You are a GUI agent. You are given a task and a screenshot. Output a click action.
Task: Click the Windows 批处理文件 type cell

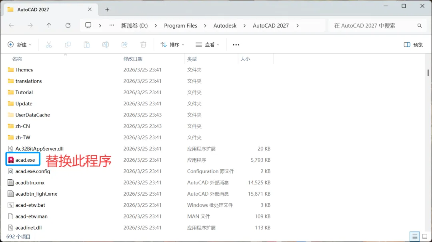pos(210,205)
